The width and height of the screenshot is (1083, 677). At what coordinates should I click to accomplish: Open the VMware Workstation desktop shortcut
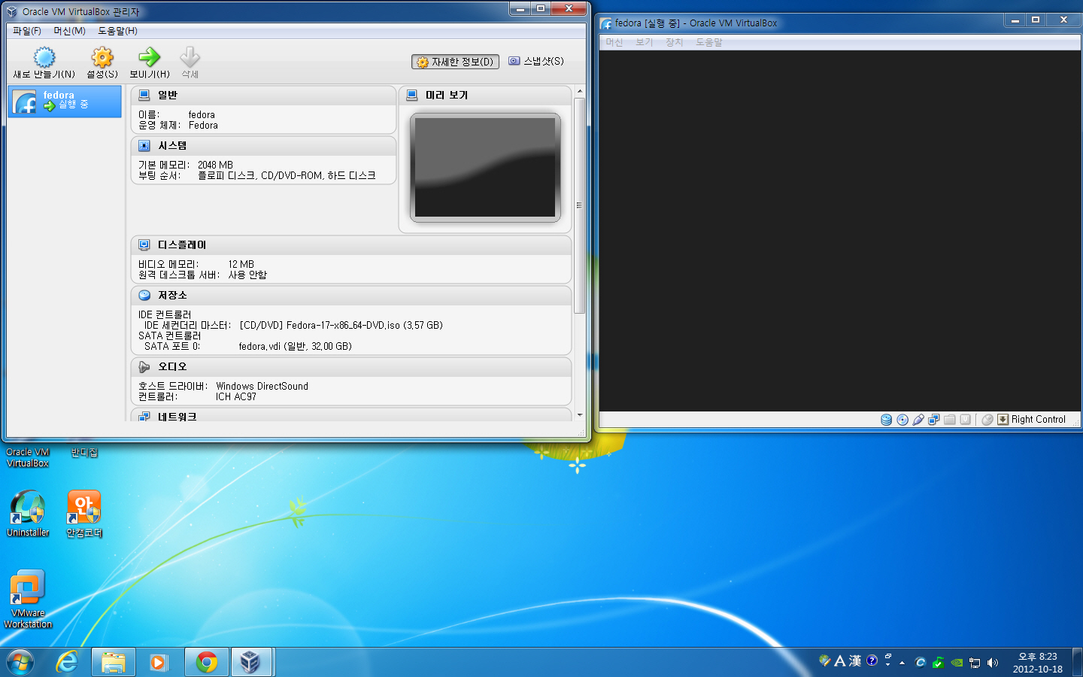(x=28, y=600)
